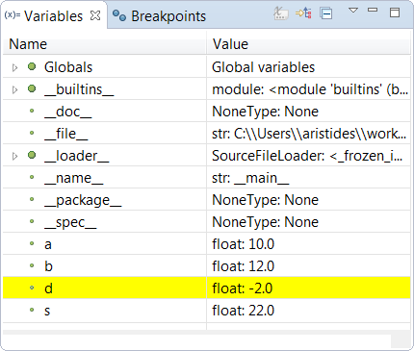Expand the Globals tree node
Screen dimensions: 414x351
[x=14, y=67]
